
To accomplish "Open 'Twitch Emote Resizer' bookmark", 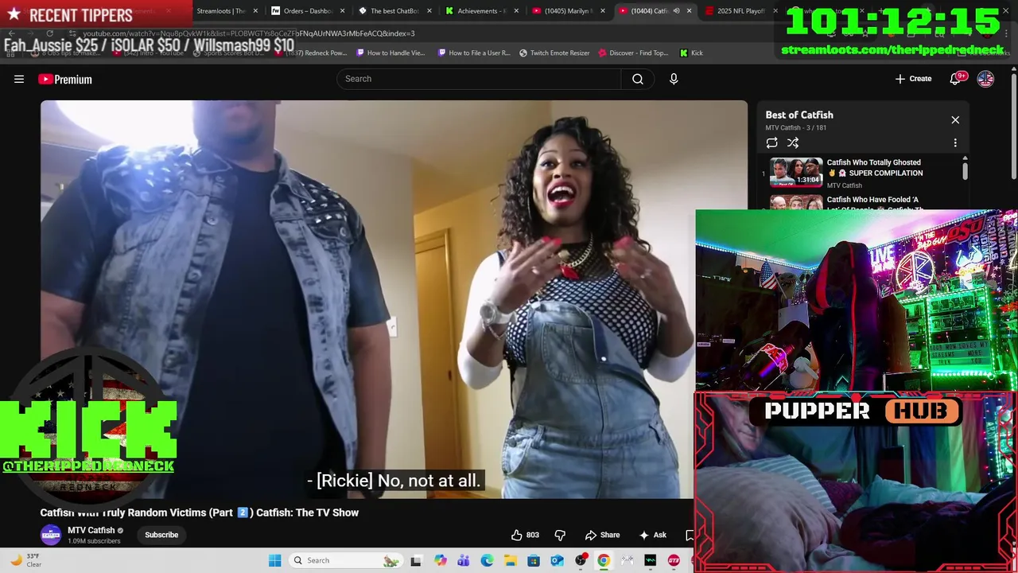I will 554,53.
